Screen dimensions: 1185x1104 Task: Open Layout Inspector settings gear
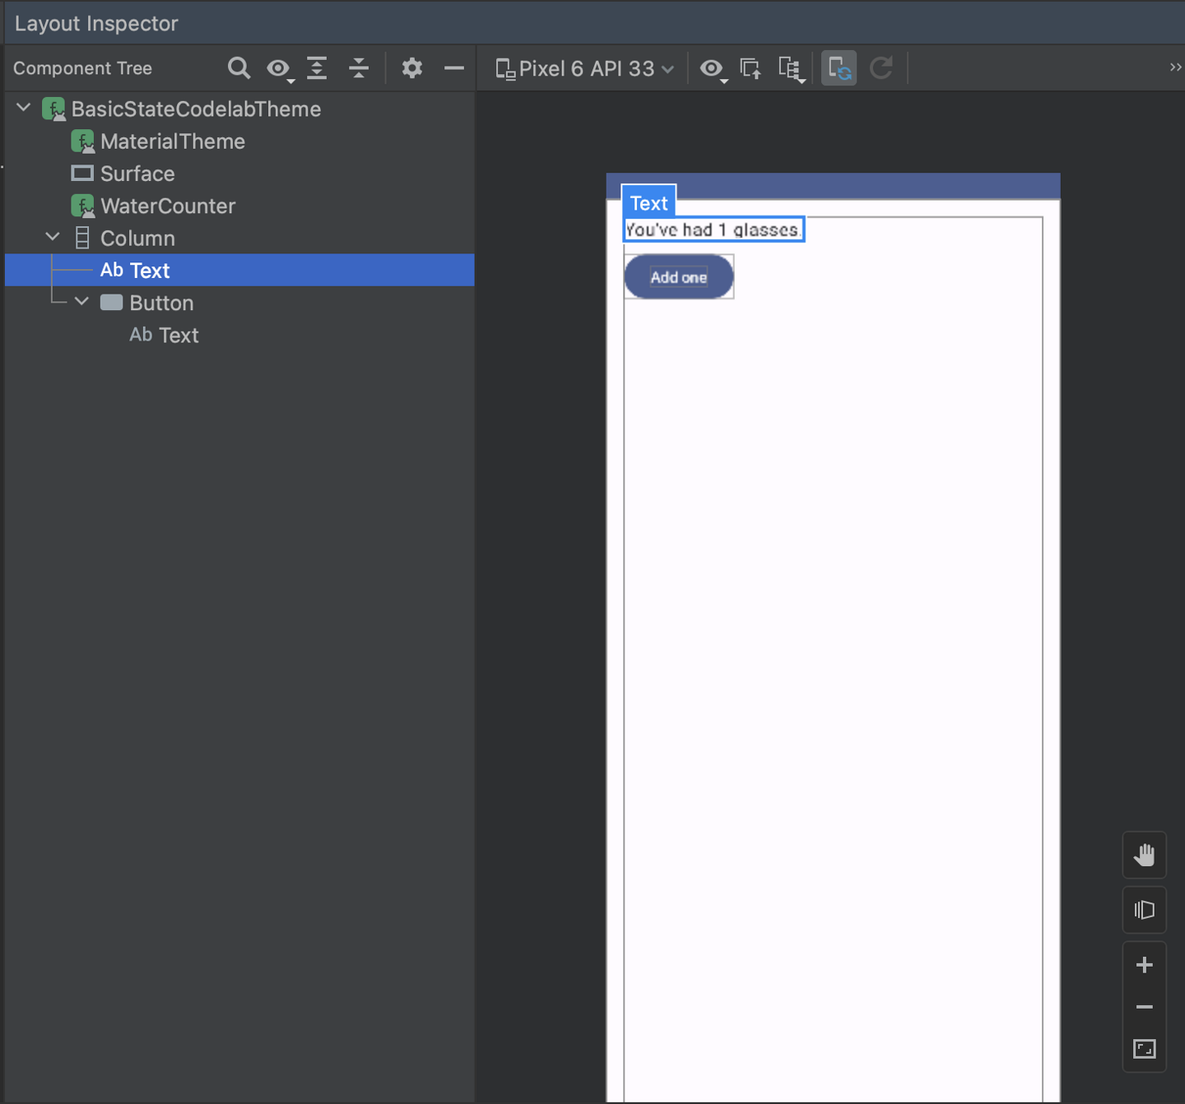coord(412,68)
